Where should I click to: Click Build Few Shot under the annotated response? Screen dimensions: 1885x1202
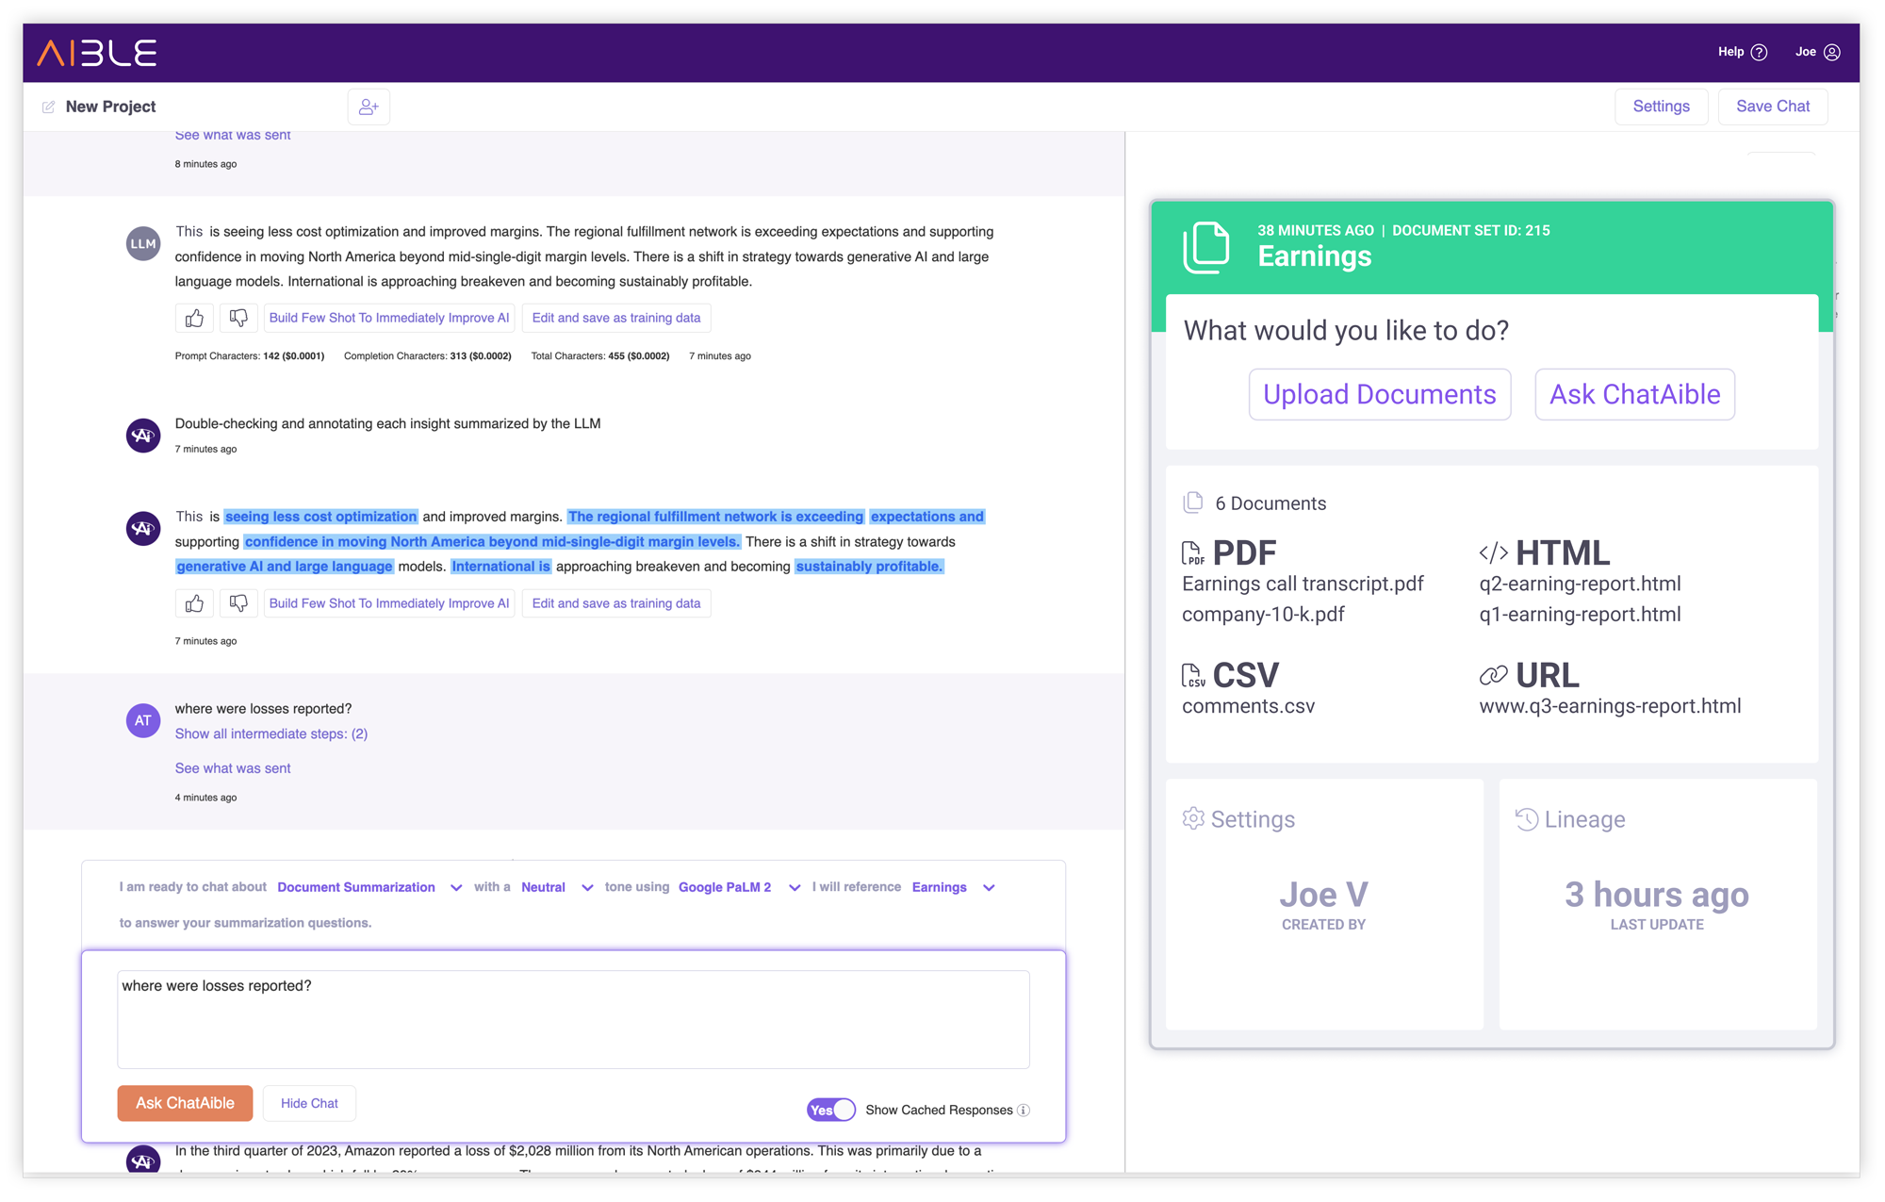point(389,603)
